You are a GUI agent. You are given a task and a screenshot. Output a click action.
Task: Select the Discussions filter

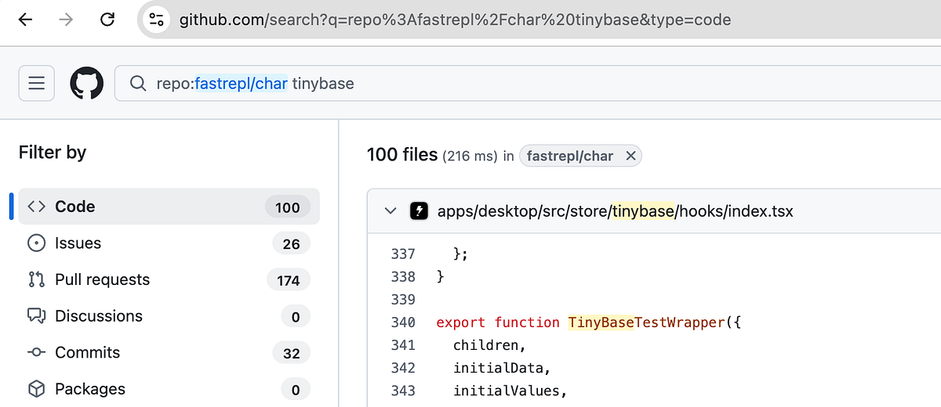[x=169, y=316]
